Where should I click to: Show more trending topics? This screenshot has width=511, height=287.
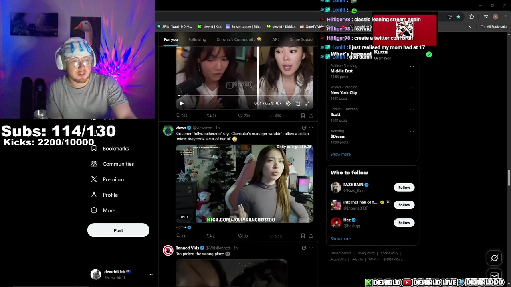click(341, 154)
